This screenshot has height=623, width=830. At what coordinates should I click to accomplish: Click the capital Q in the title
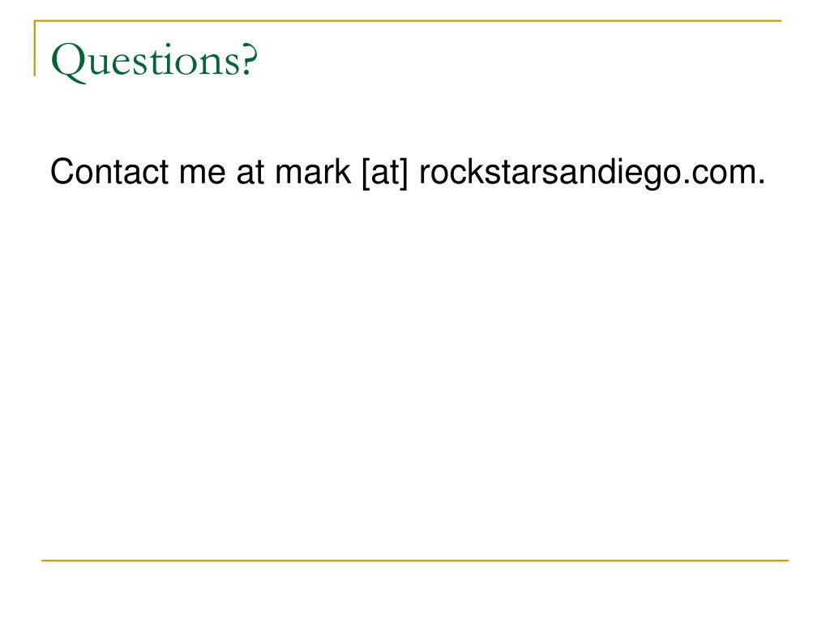(x=68, y=62)
